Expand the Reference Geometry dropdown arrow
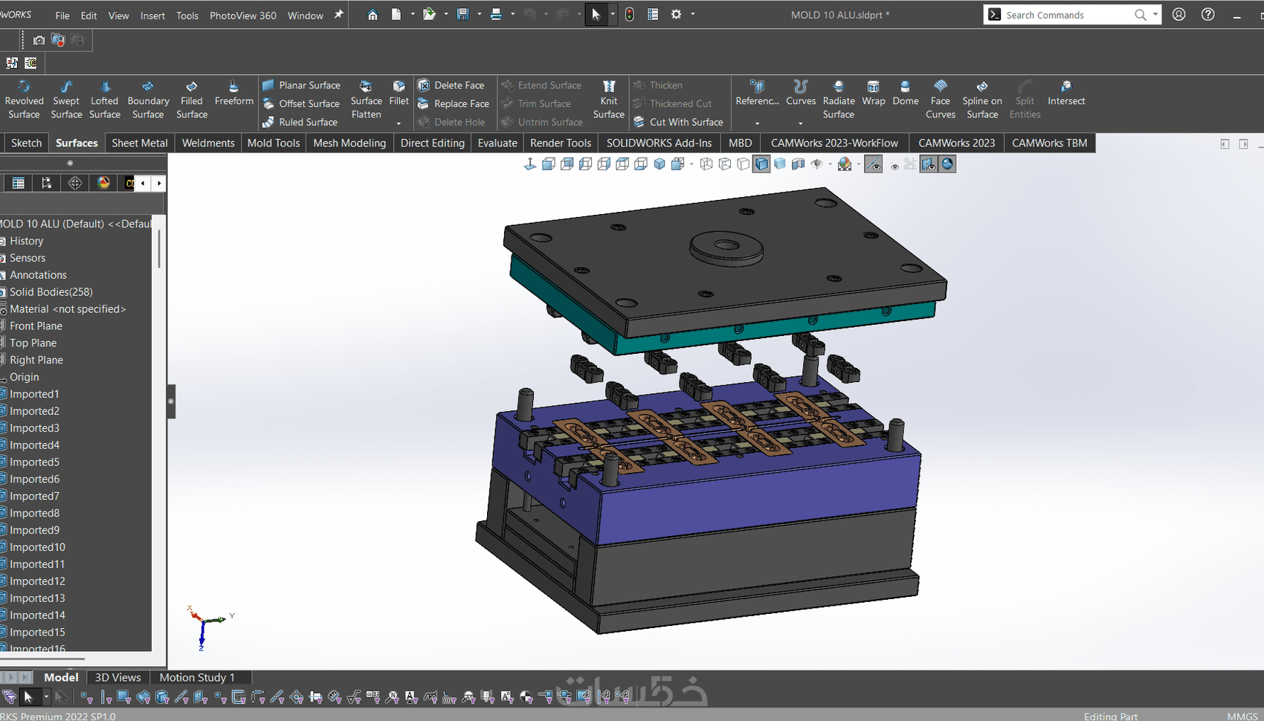Viewport: 1264px width, 721px height. (x=757, y=123)
